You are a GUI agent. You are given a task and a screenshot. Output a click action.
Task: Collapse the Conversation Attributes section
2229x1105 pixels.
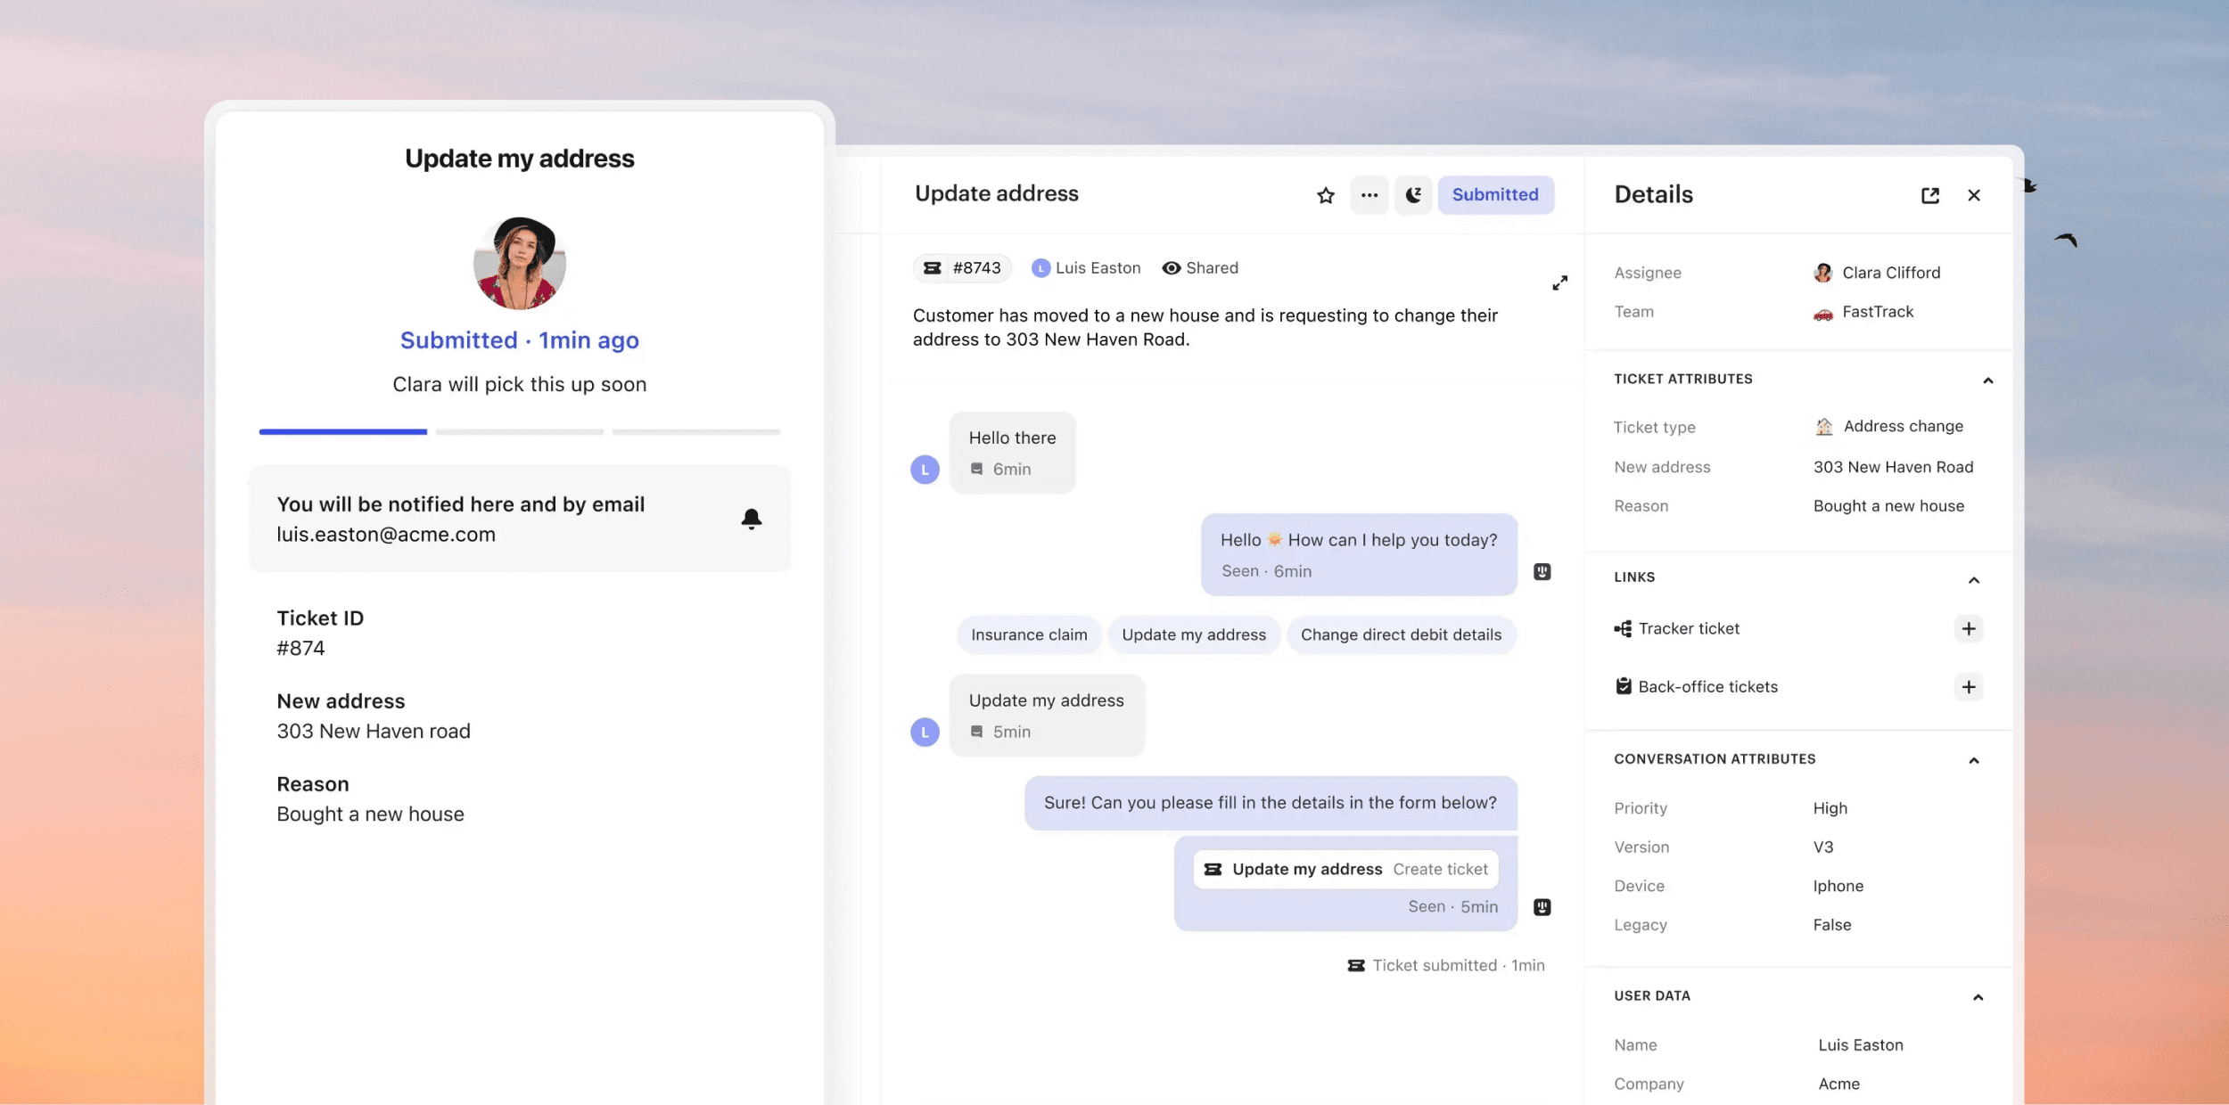tap(1974, 760)
